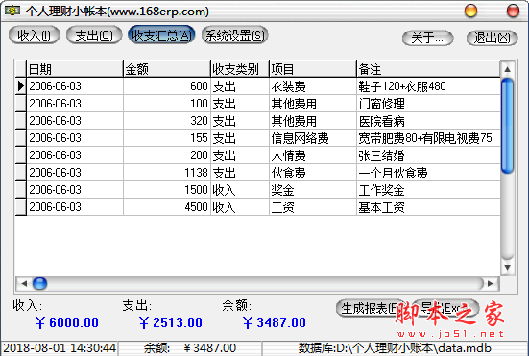Click the 日期 column header

75,69
